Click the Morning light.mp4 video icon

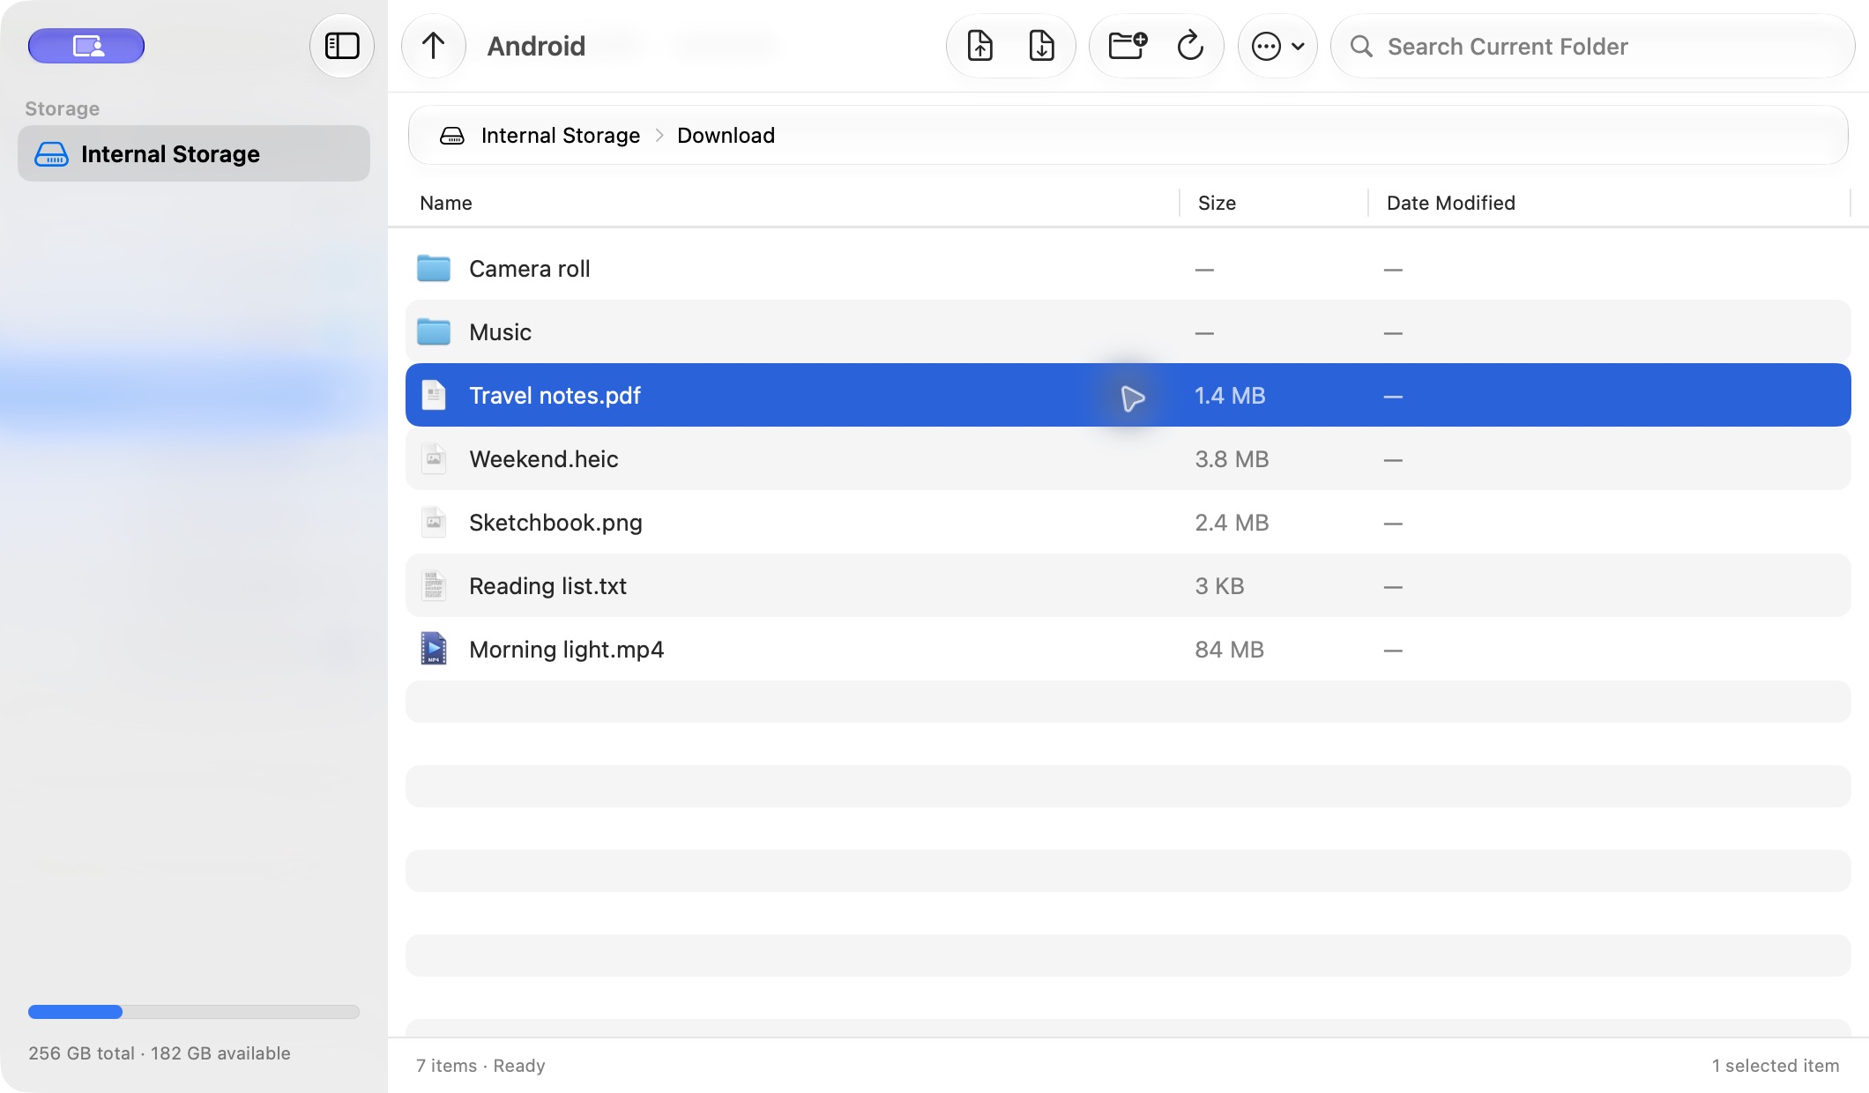point(434,649)
